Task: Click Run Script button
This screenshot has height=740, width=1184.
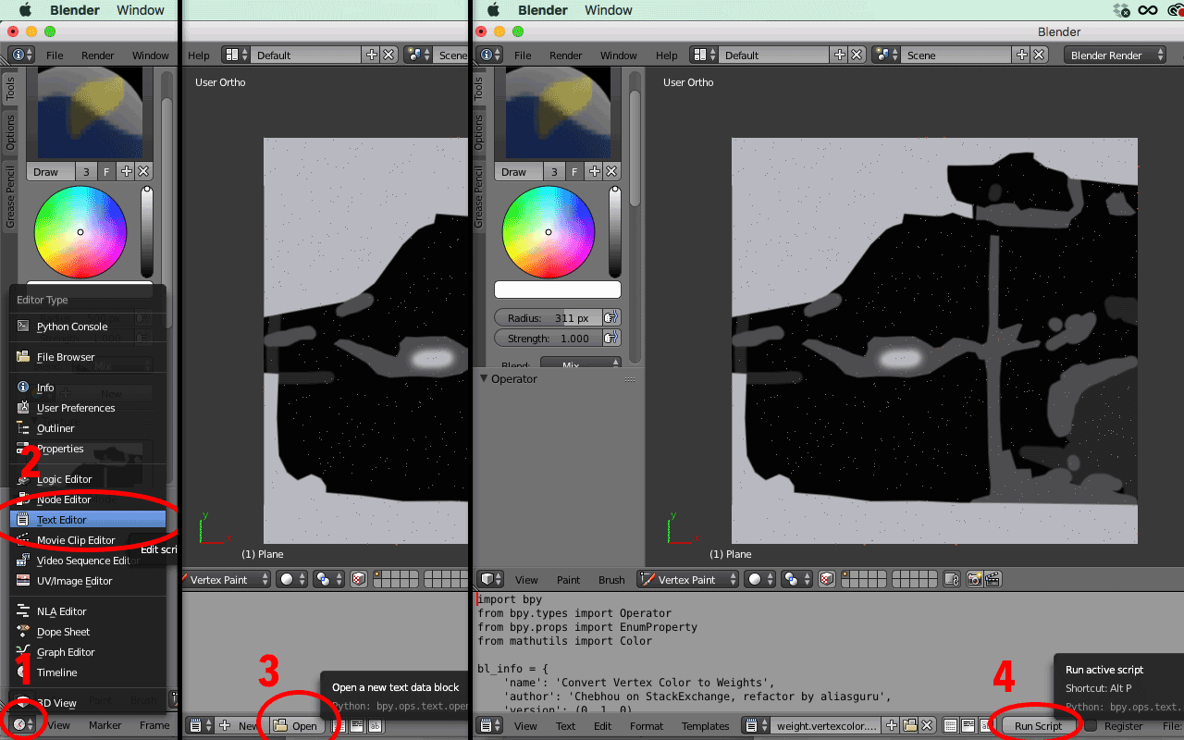Action: [x=1038, y=726]
